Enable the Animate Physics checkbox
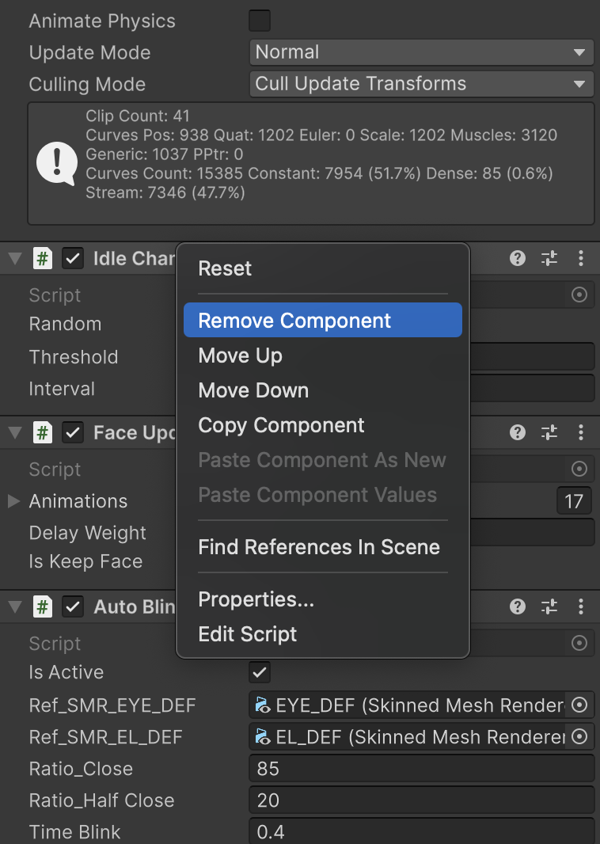 (x=260, y=21)
